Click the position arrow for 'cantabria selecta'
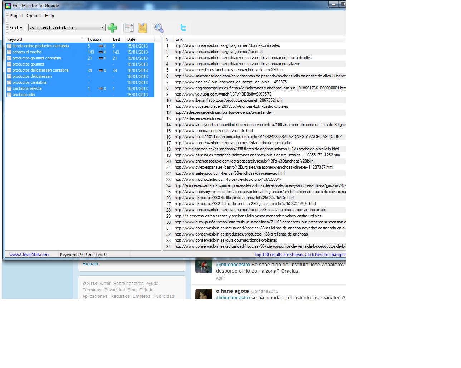Screen dimensions: 461x368 [101, 88]
